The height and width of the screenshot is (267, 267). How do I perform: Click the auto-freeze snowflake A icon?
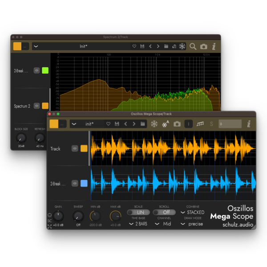click(x=166, y=124)
